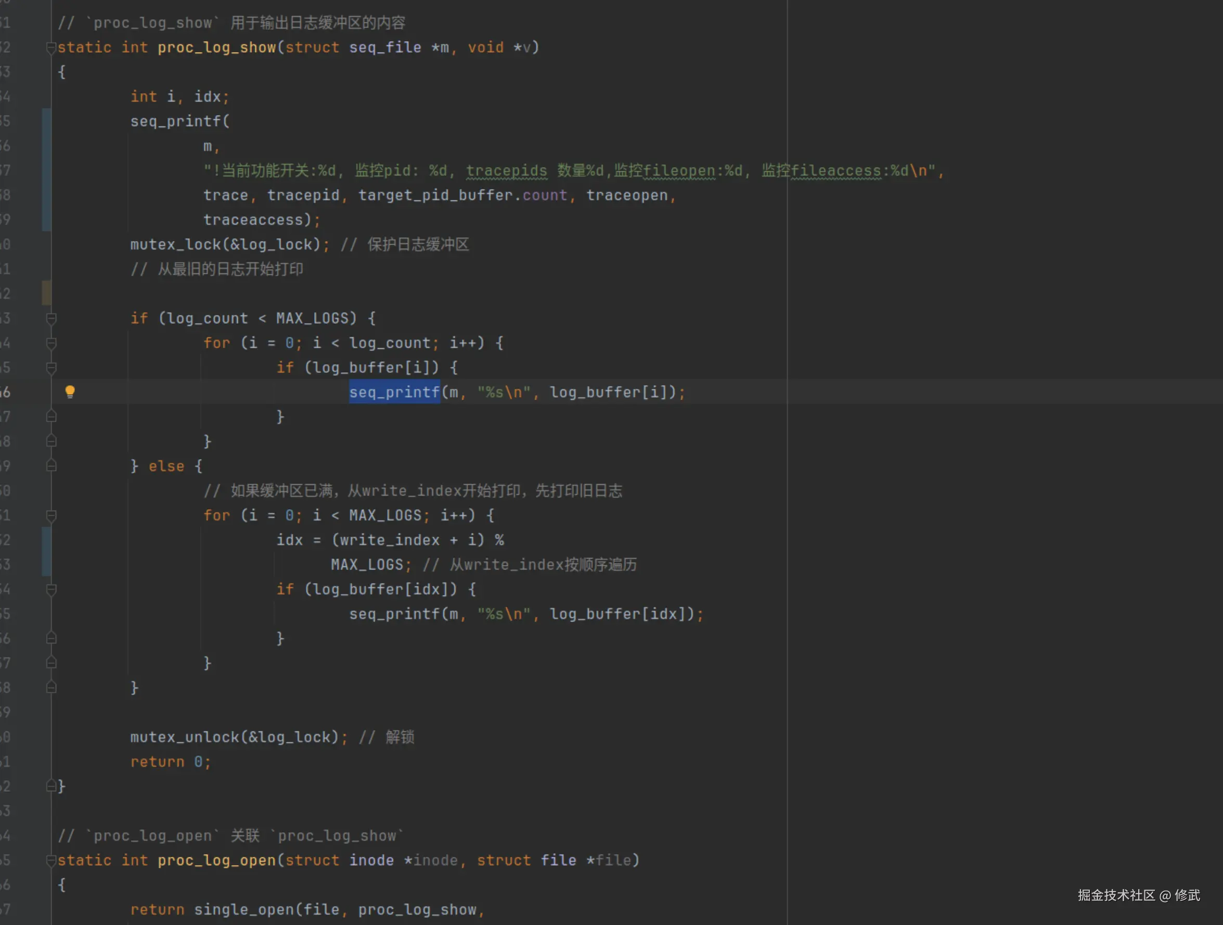Click the blue change marker beside 'idx = (write_index'

click(x=46, y=551)
